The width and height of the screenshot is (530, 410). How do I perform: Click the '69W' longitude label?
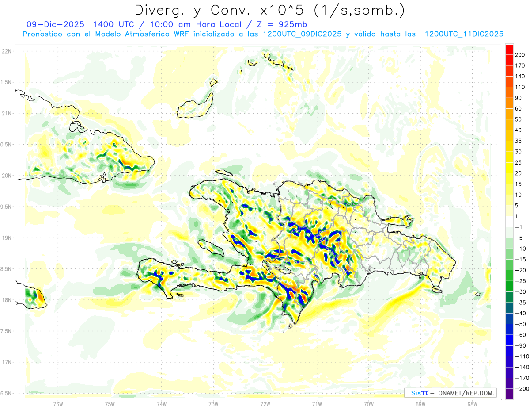point(420,403)
